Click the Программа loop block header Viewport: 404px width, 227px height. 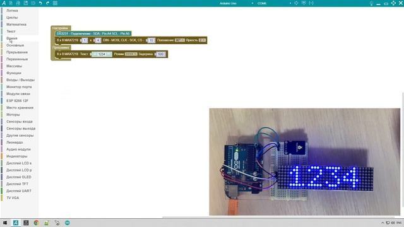click(x=61, y=48)
